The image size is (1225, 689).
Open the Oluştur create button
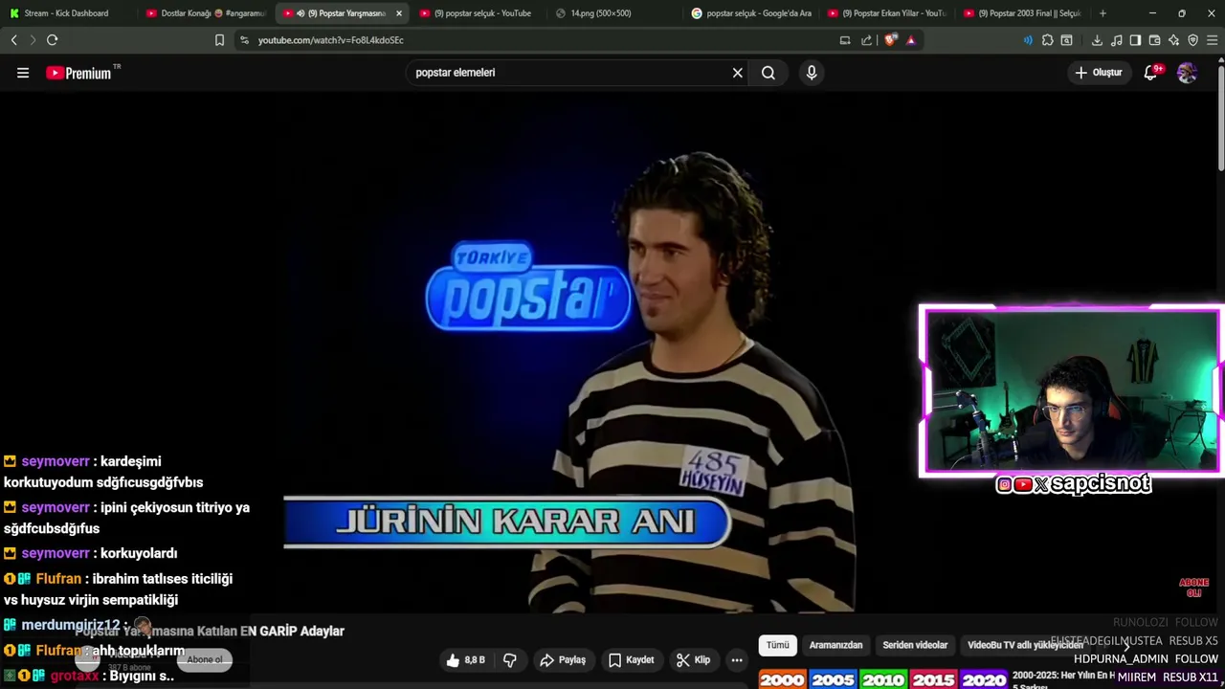(1098, 73)
